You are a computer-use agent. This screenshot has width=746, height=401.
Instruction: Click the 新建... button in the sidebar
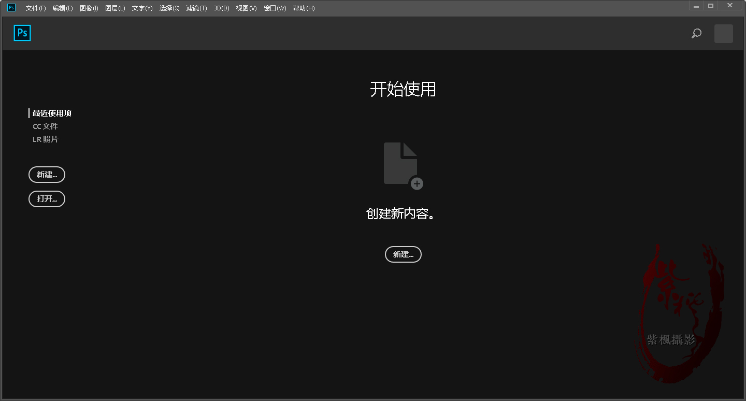point(47,175)
